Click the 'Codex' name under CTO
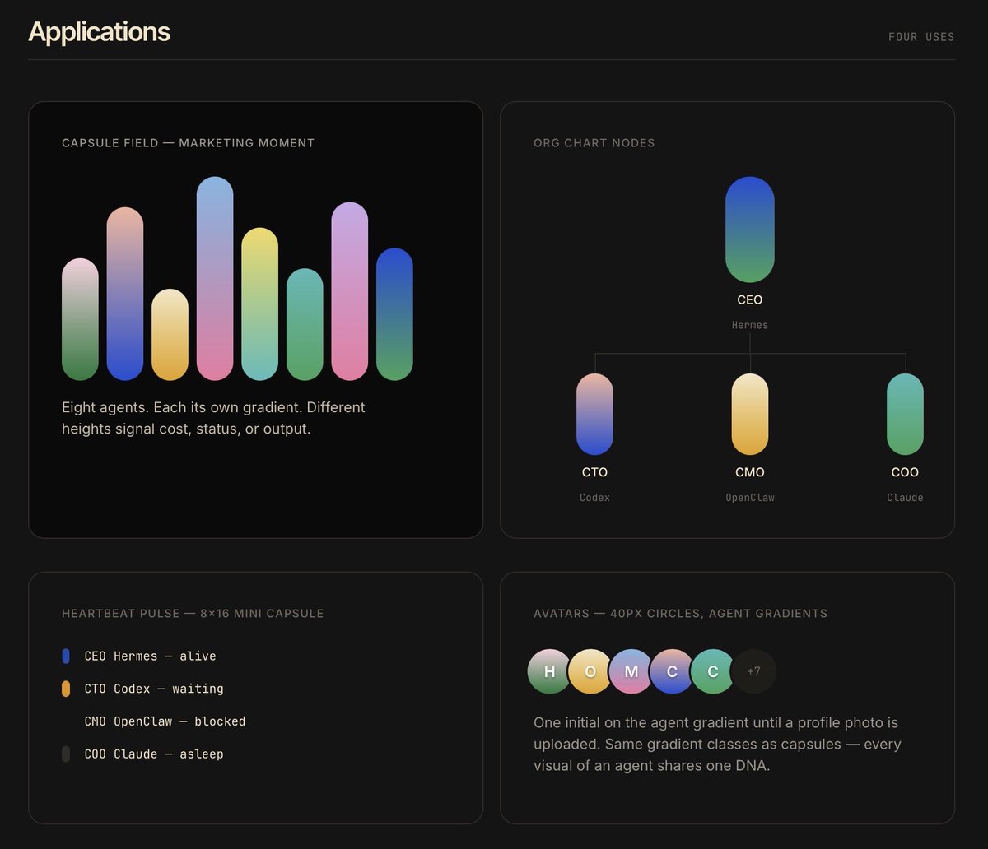 [594, 498]
